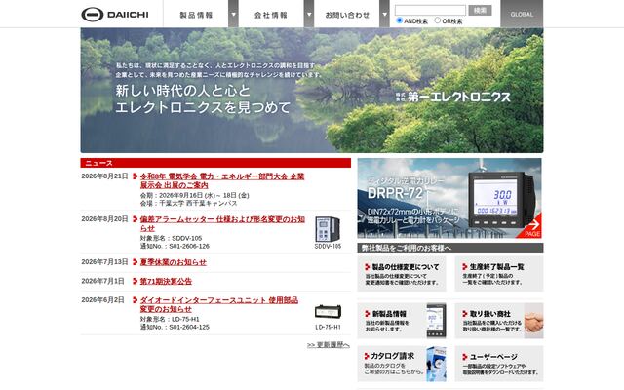624x390 pixels.
Task: Click the forest lake hero banner
Action: (312, 91)
